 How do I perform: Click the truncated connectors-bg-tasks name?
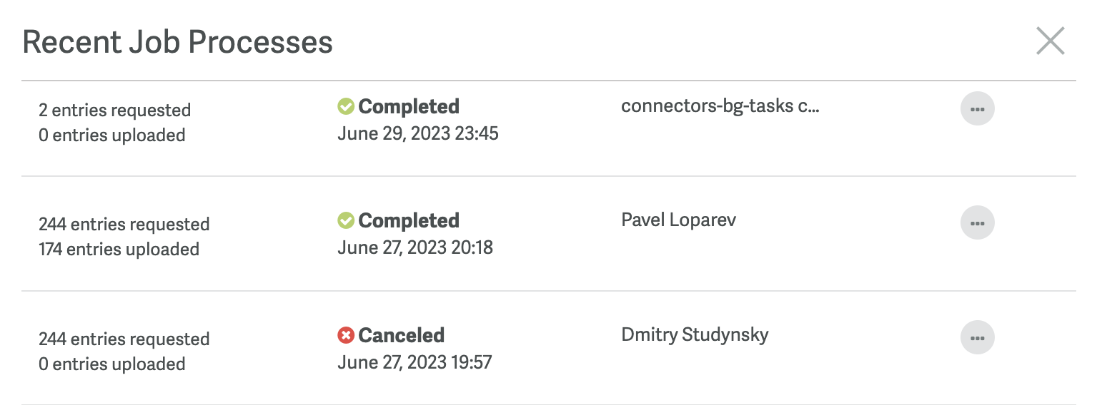coord(720,106)
